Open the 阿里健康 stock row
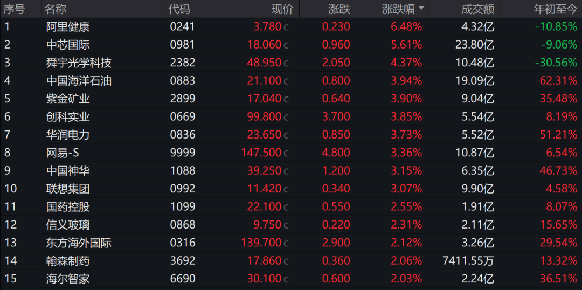Viewport: 582px width, 290px height. point(291,27)
